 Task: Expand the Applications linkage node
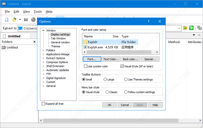(x=43, y=54)
